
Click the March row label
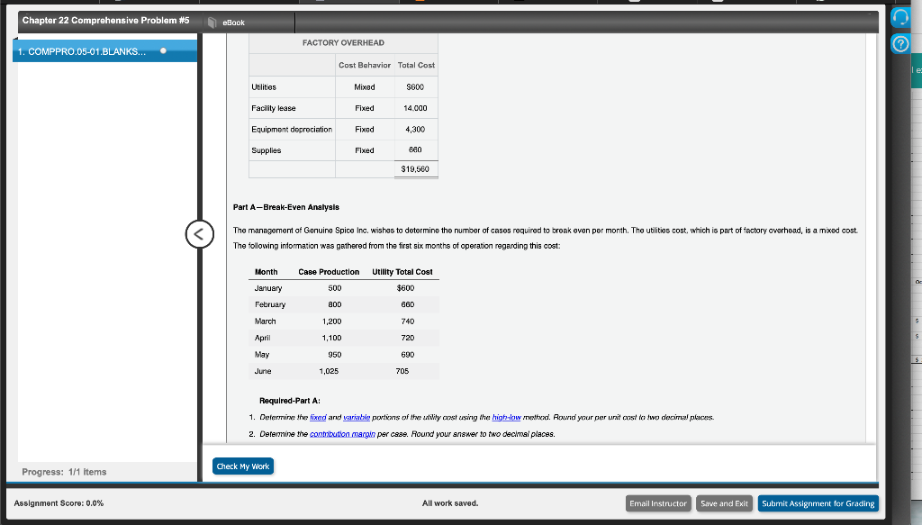click(266, 321)
